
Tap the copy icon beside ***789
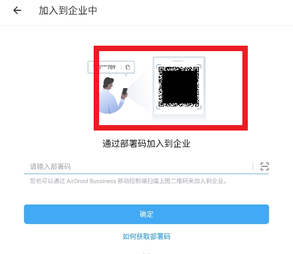(128, 67)
